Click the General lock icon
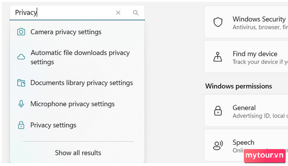This screenshot has height=166, width=288. 218,111
